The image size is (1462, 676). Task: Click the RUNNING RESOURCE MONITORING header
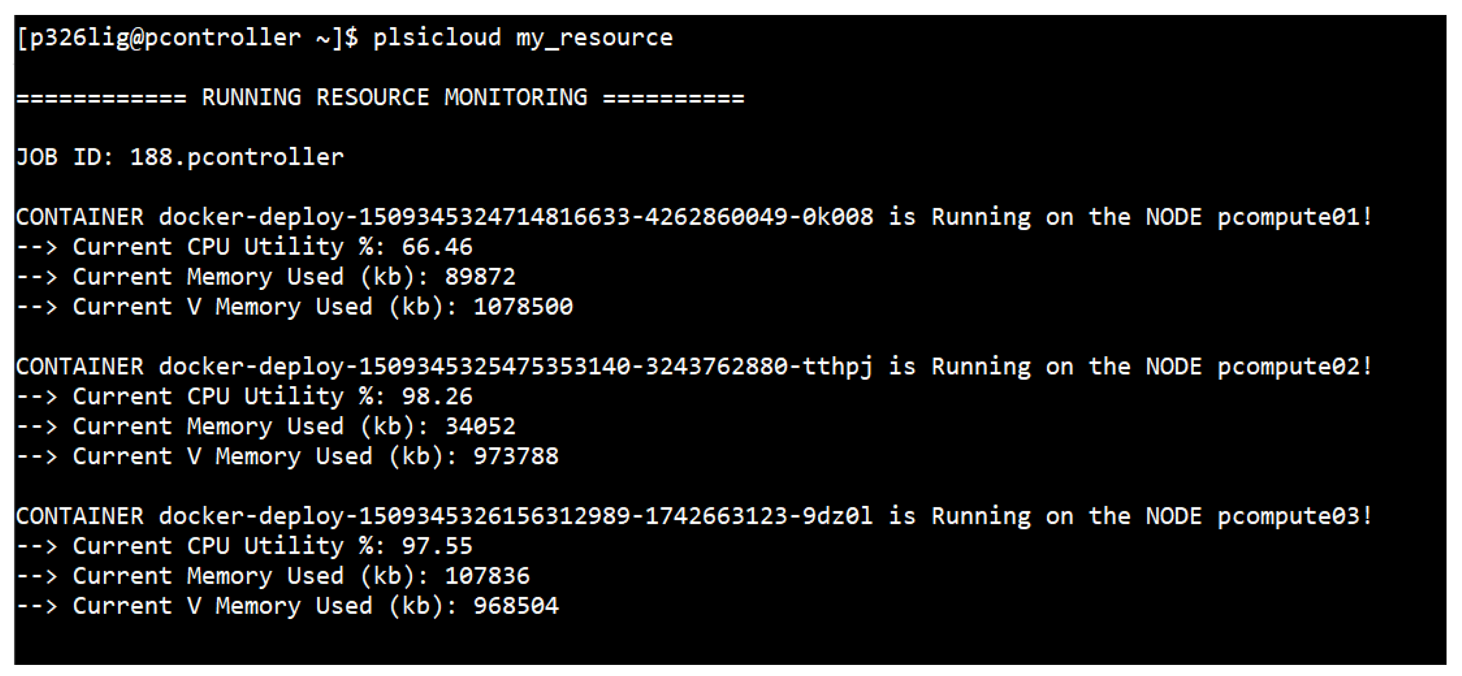[x=394, y=98]
